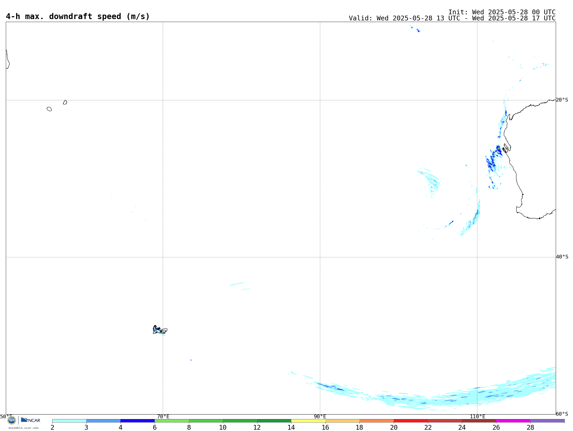Click the 'Init: Wed 2025-05-28 00 UTC' text

502,12
